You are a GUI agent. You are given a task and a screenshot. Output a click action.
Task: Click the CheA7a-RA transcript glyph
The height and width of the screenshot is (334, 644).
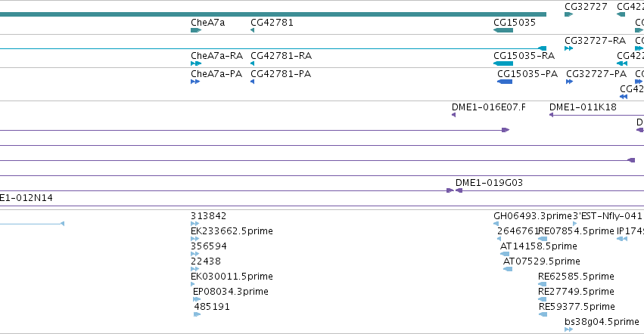[x=196, y=63]
